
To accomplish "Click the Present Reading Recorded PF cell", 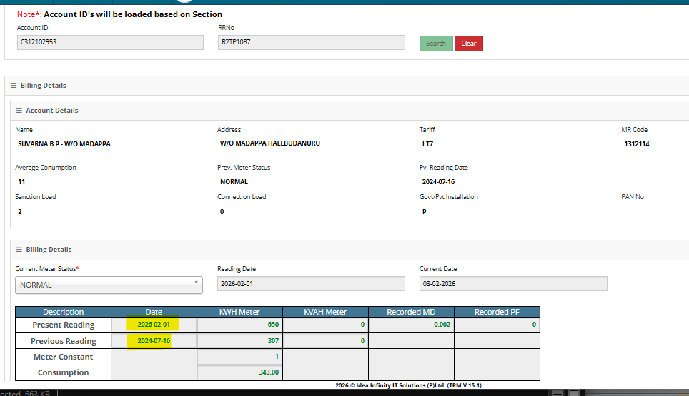I will [x=497, y=325].
